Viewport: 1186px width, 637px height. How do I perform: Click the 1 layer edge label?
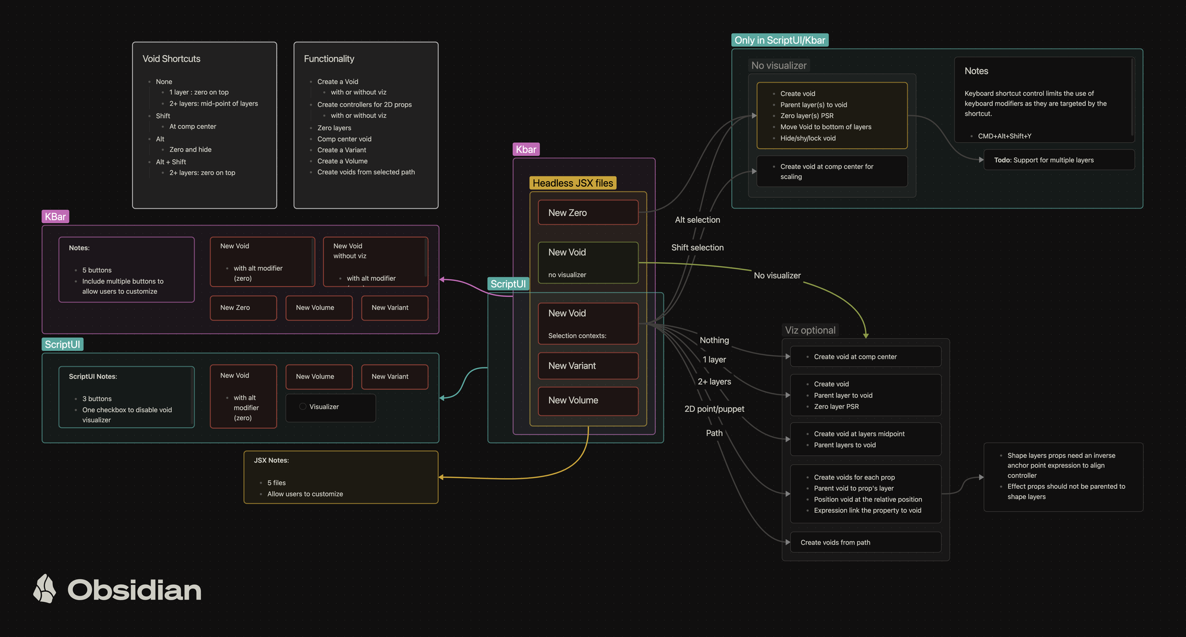(714, 360)
